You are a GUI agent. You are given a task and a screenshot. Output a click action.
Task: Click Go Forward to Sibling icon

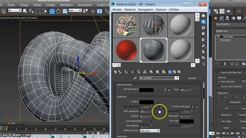click(x=179, y=72)
